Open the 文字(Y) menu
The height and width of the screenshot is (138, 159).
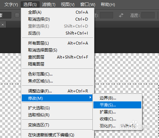(11, 5)
